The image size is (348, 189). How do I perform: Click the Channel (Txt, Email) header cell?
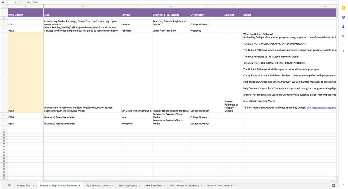point(171,12)
